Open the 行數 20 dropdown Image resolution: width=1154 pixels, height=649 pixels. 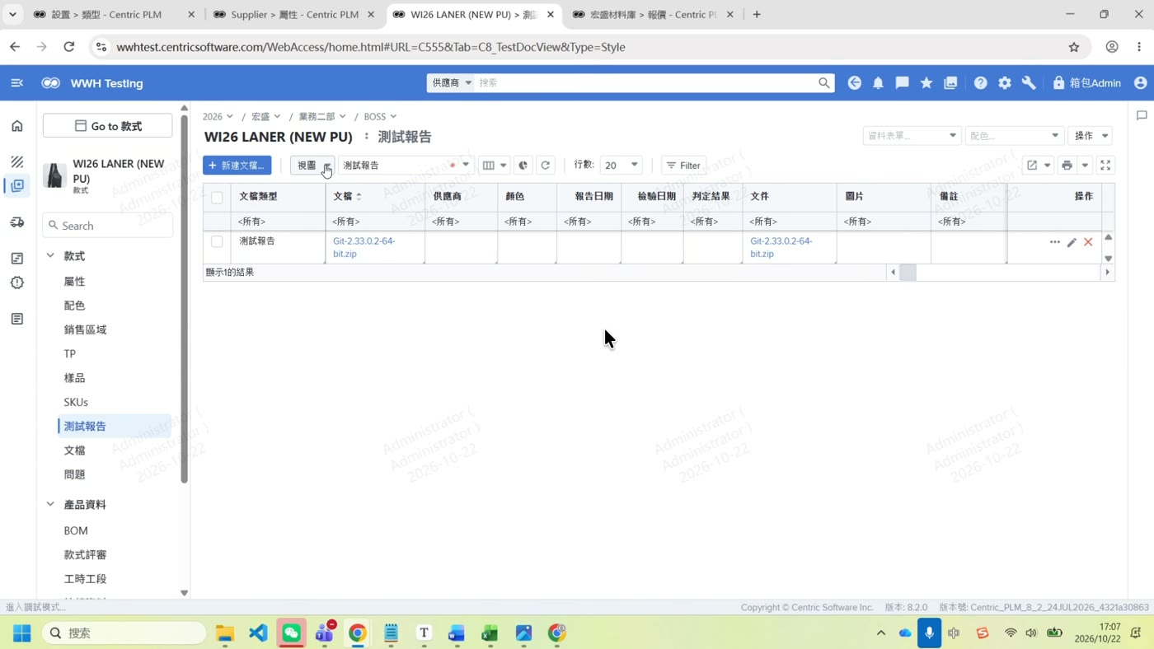(x=621, y=166)
